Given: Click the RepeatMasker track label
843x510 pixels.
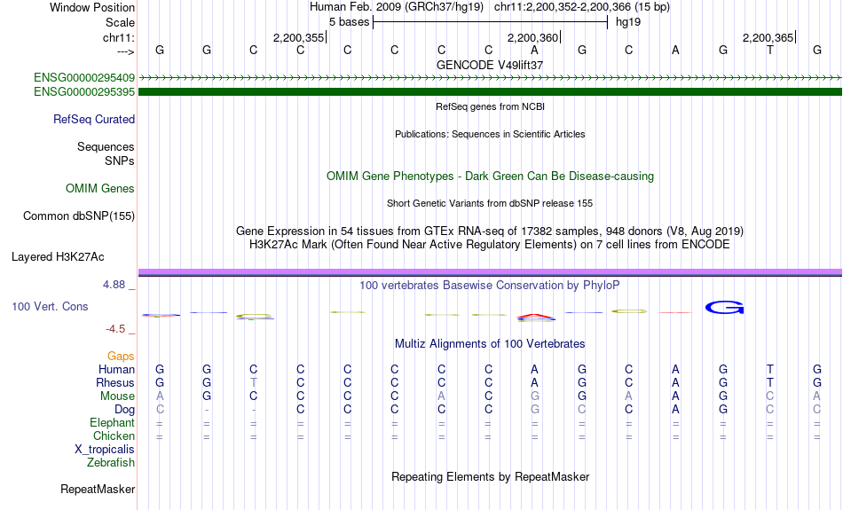Looking at the screenshot, I should click(98, 489).
